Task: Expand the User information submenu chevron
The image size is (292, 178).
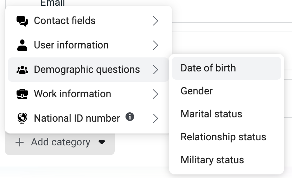Action: click(155, 45)
